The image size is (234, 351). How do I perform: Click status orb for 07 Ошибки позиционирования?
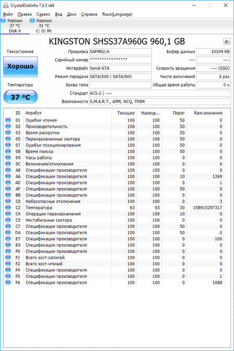8,145
